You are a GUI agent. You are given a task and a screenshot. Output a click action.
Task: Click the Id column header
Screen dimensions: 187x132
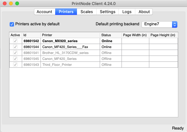(25, 35)
